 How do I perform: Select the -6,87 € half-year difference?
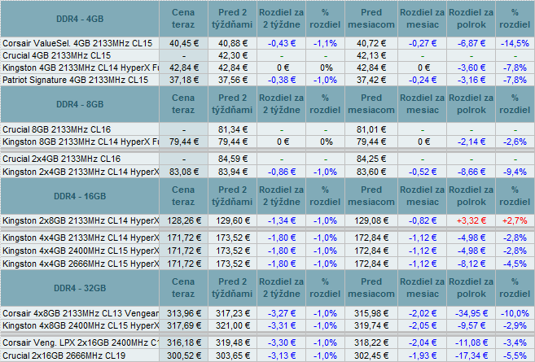471,43
